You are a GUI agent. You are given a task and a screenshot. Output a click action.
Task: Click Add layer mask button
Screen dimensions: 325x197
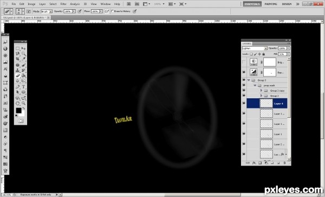[x=260, y=163]
